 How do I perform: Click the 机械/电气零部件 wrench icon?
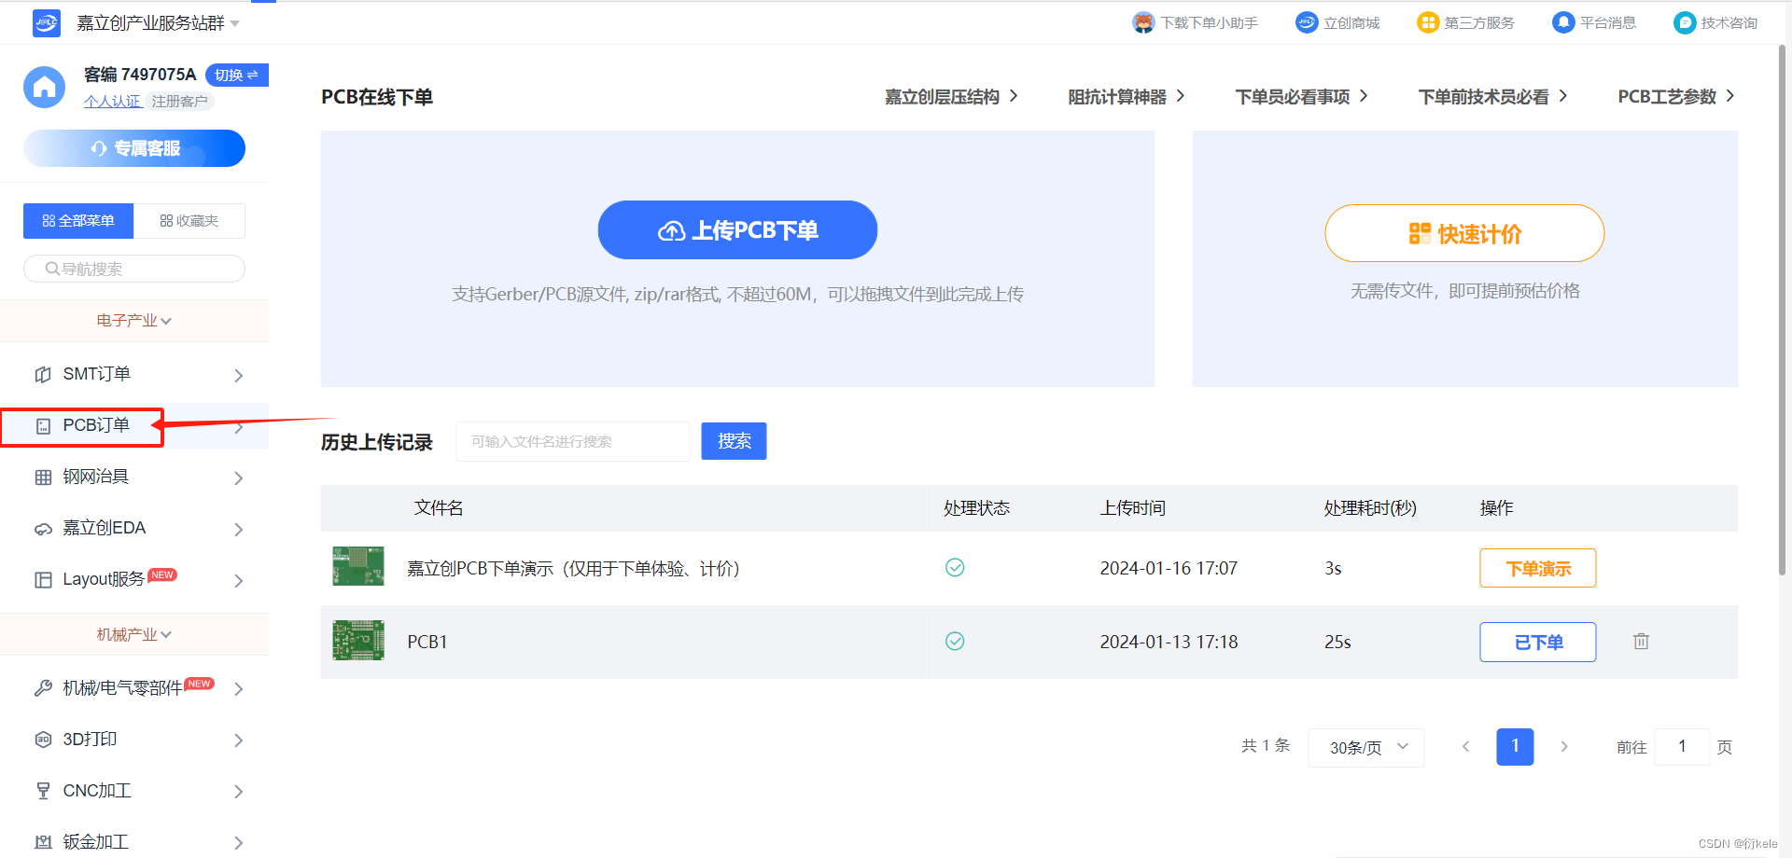click(43, 688)
